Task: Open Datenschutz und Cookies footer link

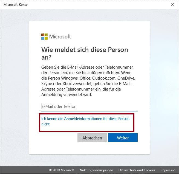Action: (x=137, y=170)
